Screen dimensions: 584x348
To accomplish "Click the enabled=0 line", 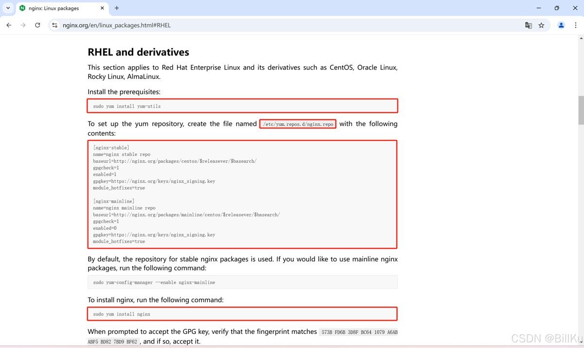I will tap(105, 228).
